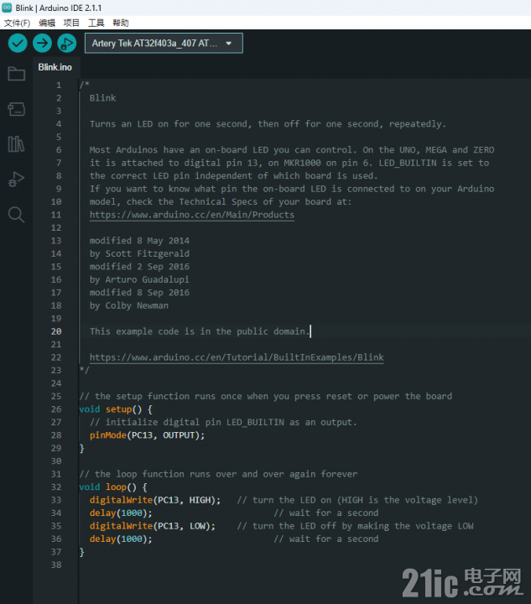Click 'model, check the Technical Specs' line
The height and width of the screenshot is (604, 531).
tap(221, 202)
